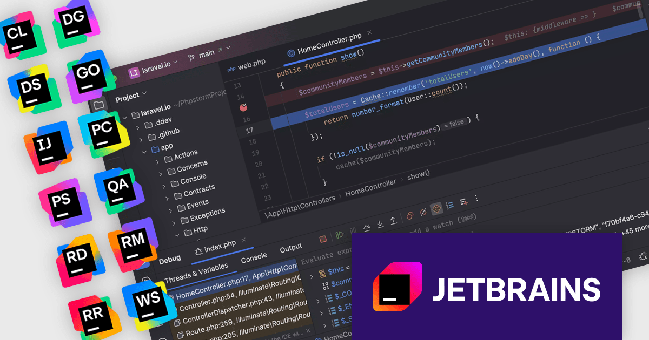Expand the .github folder chevron
649x340 pixels.
(x=141, y=139)
